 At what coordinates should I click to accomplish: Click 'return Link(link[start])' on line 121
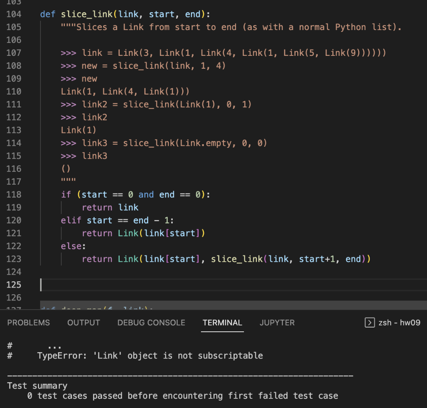point(143,233)
